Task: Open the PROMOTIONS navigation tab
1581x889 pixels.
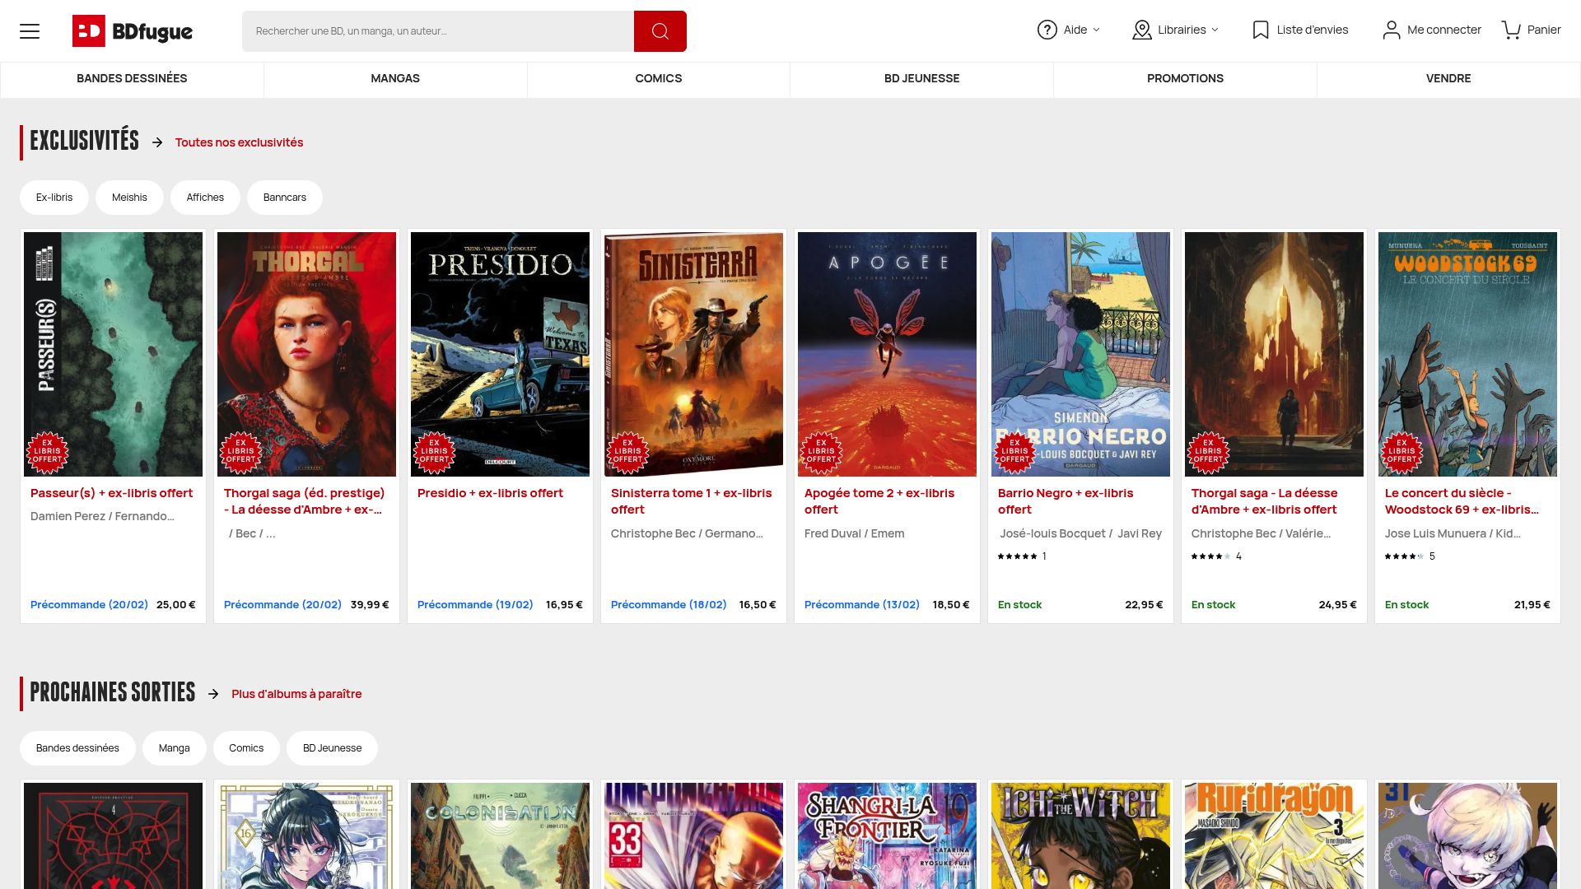Action: 1185,79
